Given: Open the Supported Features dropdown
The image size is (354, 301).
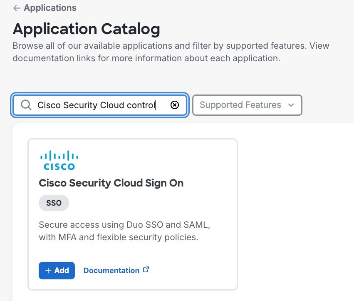Looking at the screenshot, I should pyautogui.click(x=247, y=105).
